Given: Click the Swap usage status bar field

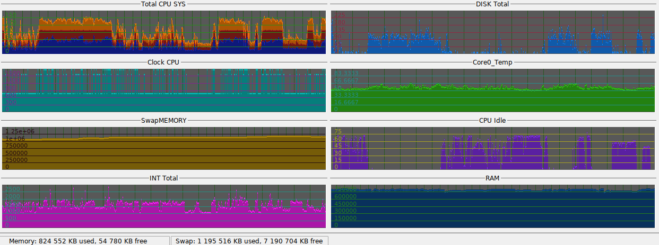Looking at the screenshot, I should click(x=249, y=241).
